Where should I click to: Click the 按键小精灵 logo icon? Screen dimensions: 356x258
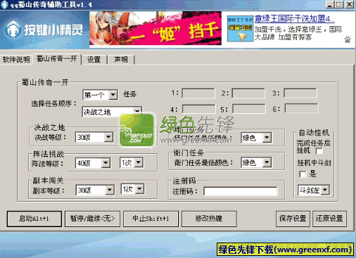(13, 30)
